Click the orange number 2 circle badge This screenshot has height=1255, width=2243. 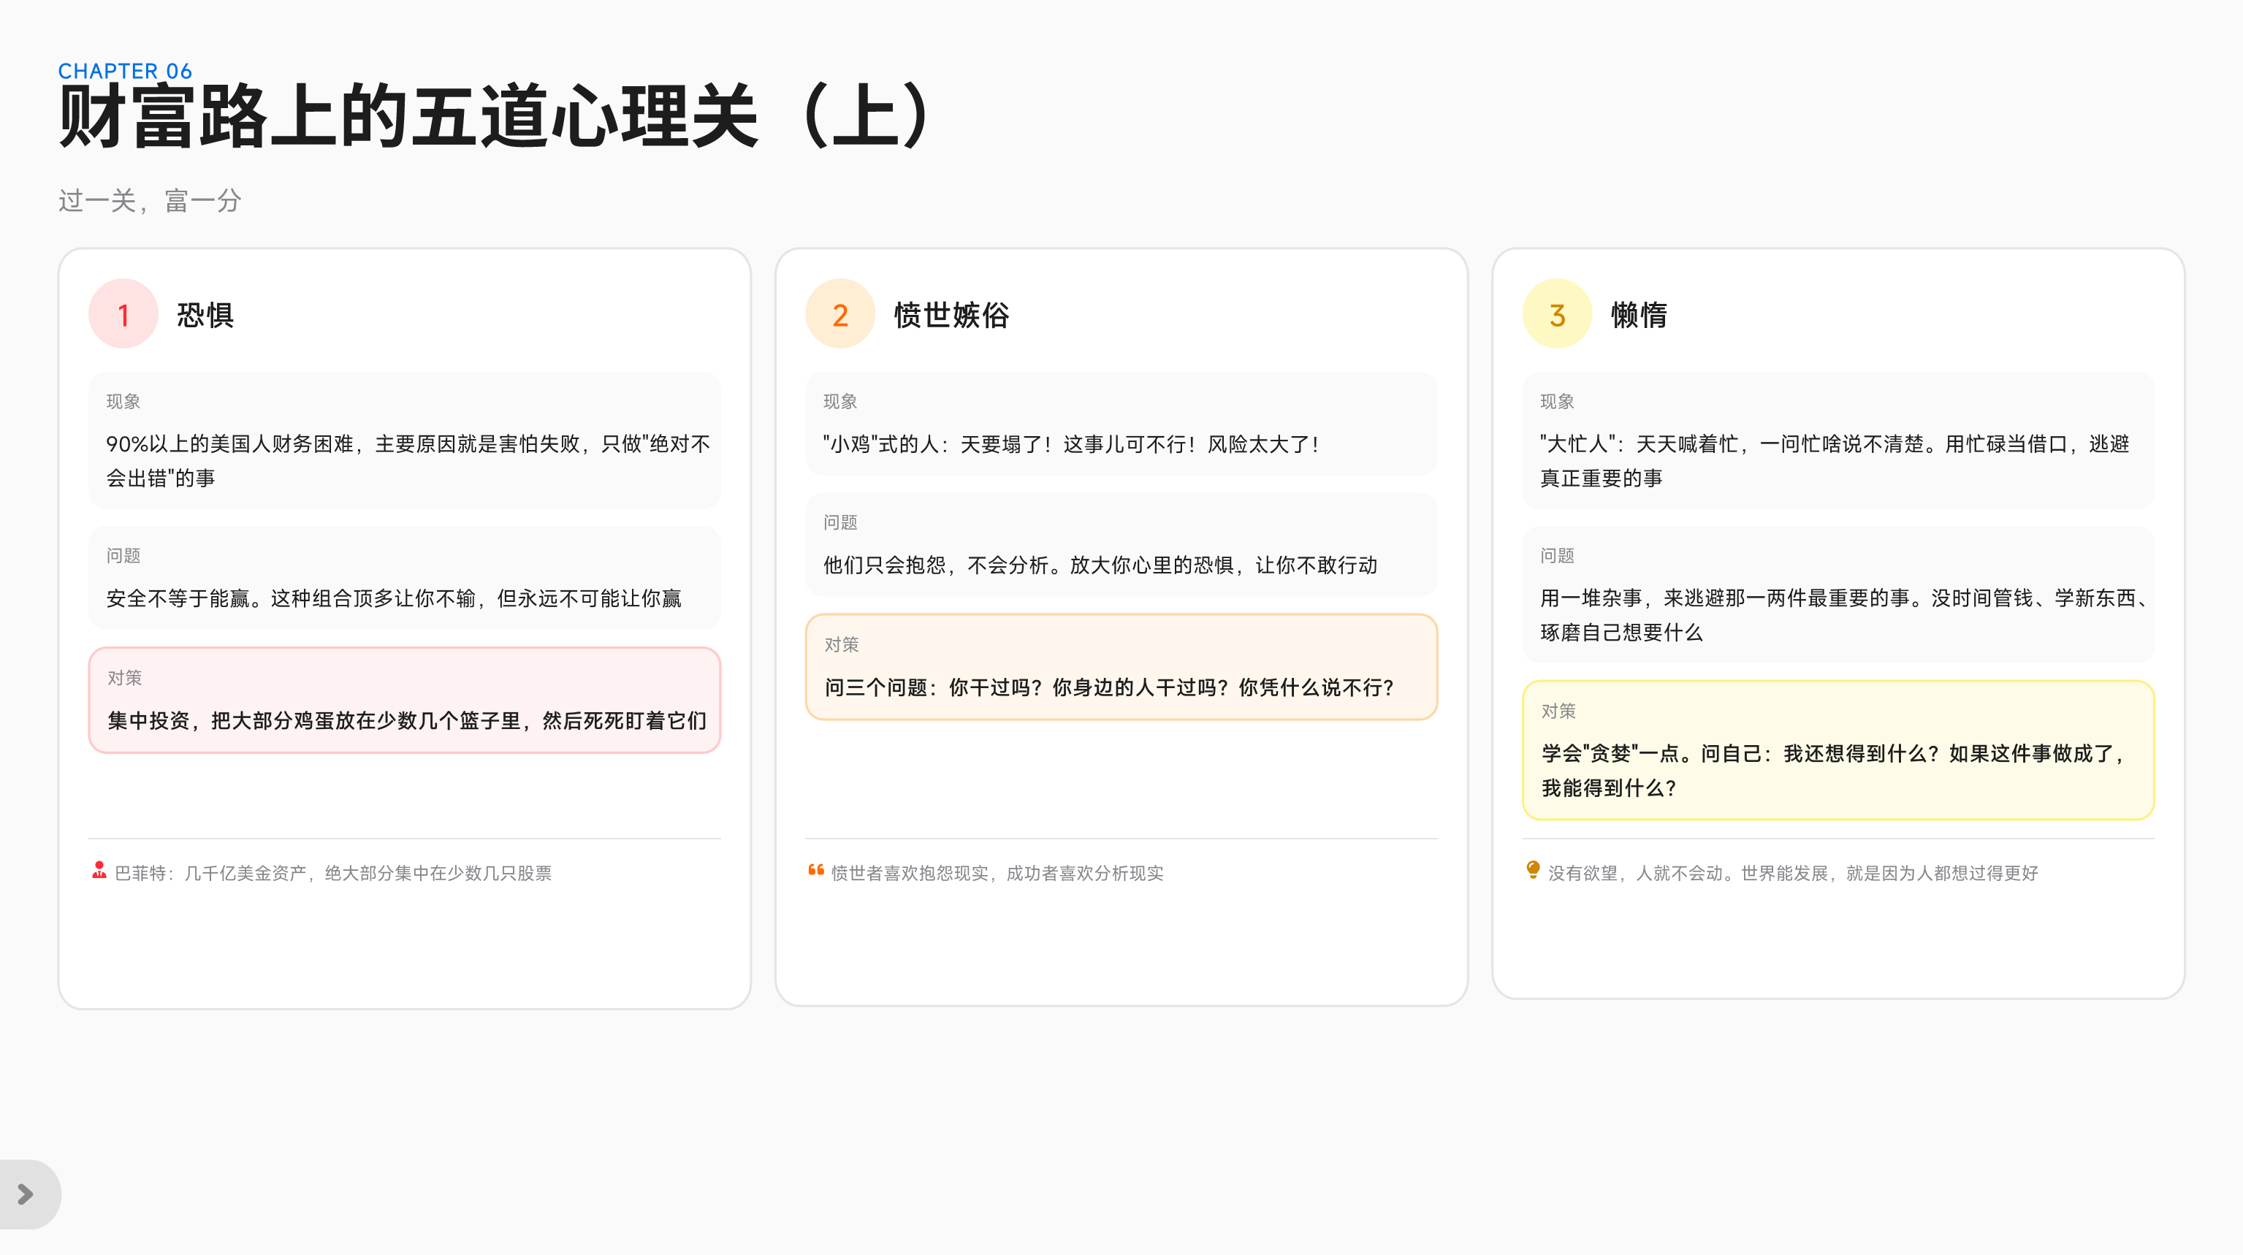point(839,314)
